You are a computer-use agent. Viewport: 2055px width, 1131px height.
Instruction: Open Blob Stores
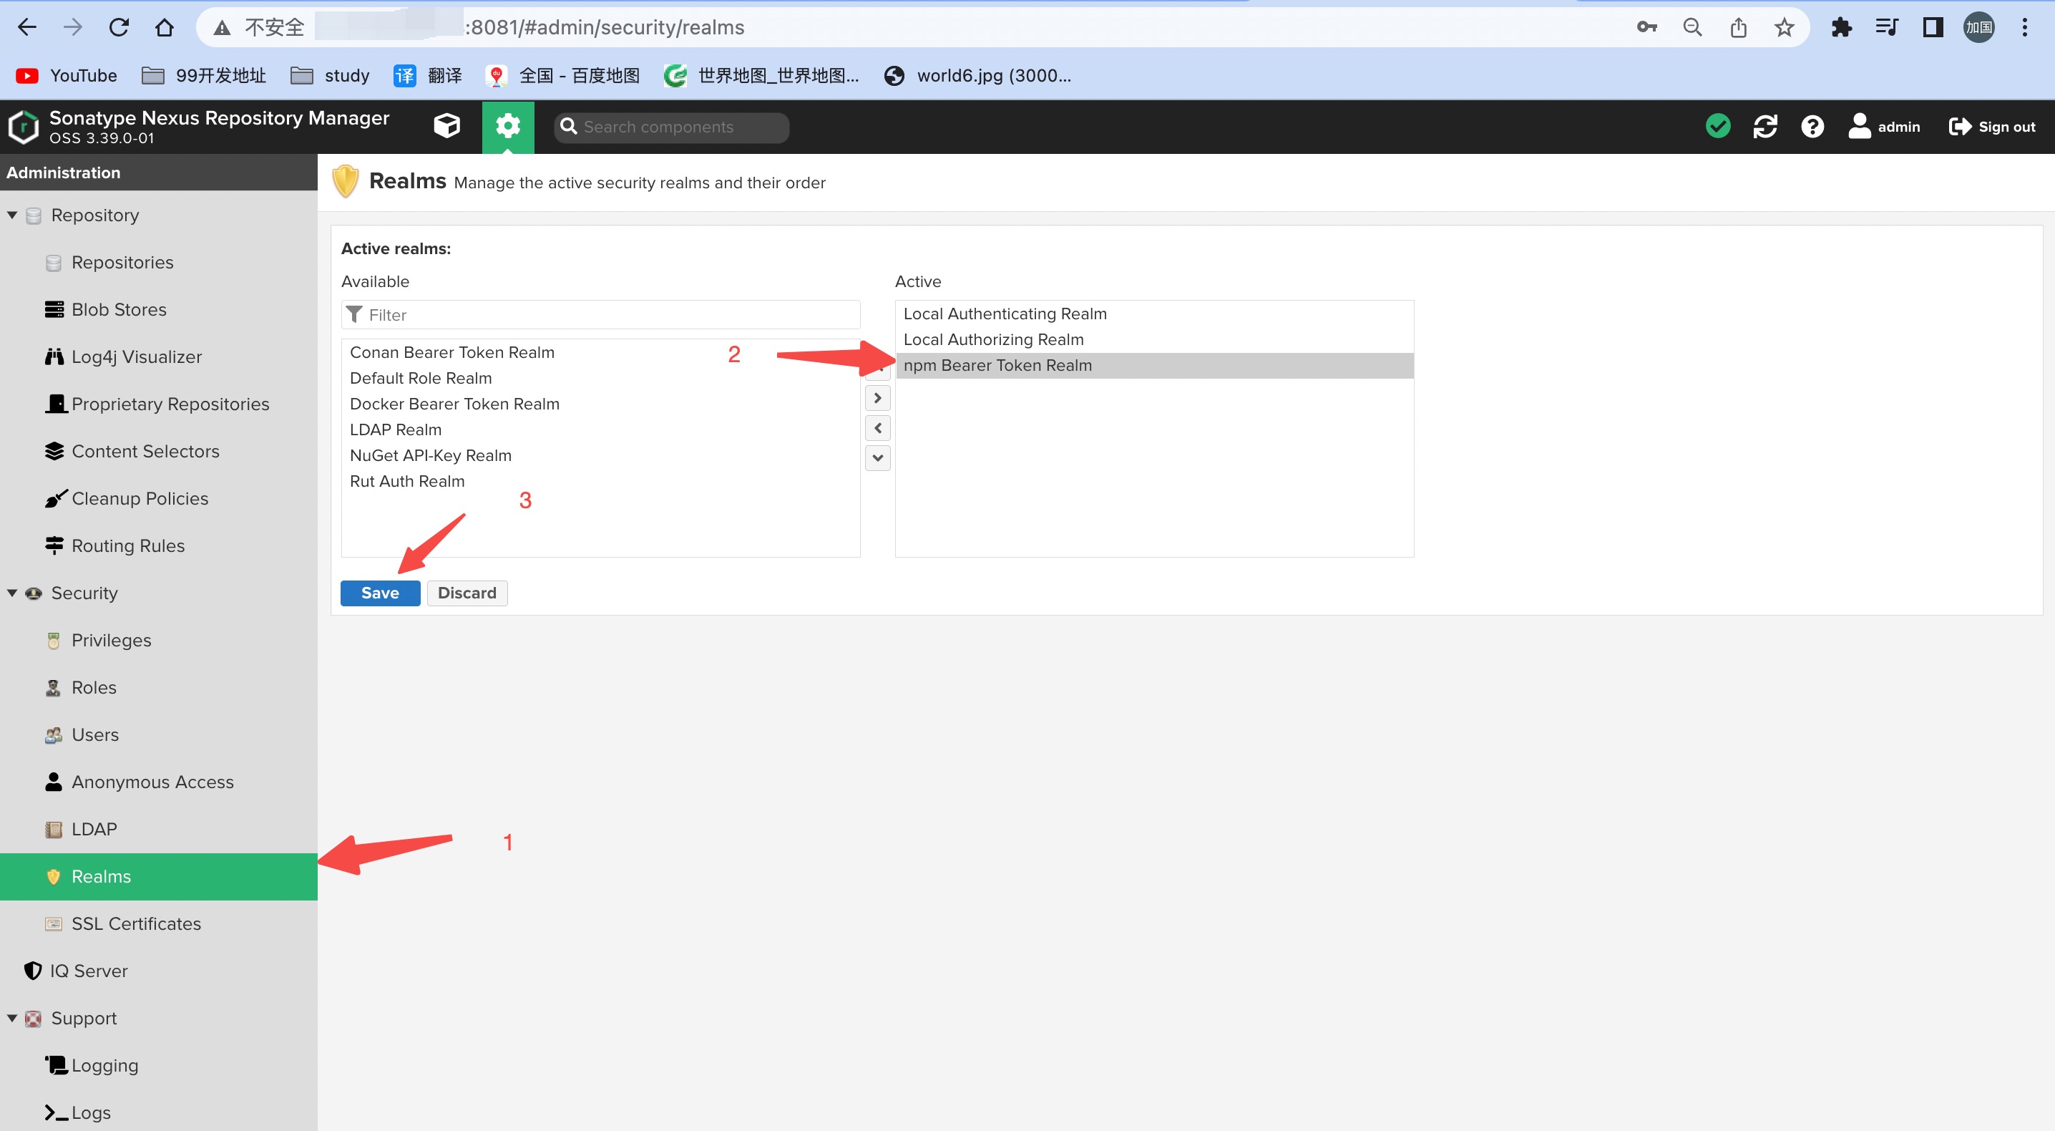[x=159, y=310]
